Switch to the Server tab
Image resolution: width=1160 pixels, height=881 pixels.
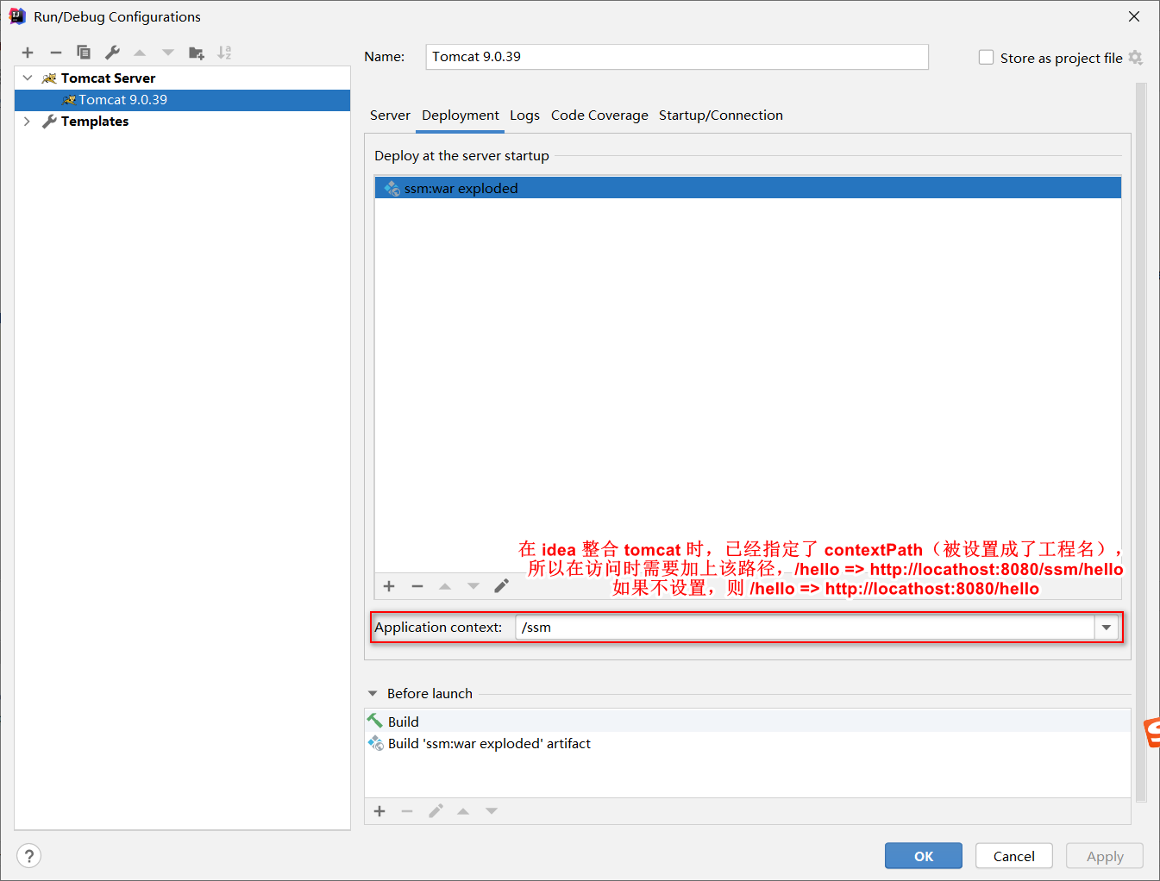click(x=390, y=115)
